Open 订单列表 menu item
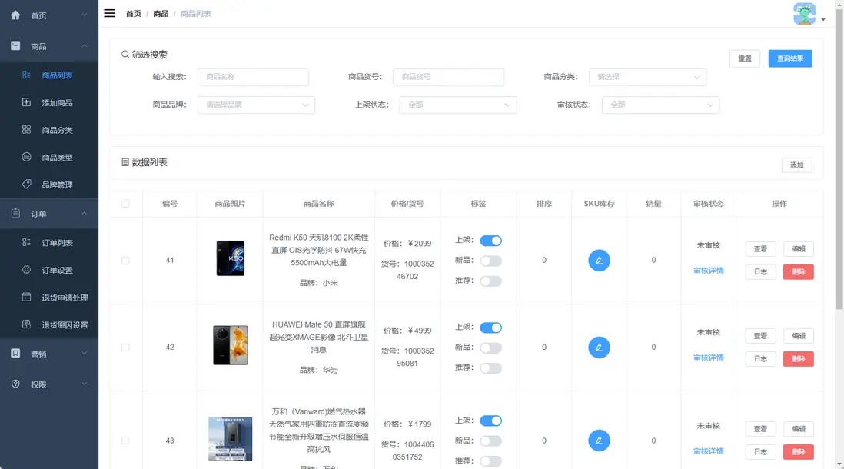 coord(49,243)
